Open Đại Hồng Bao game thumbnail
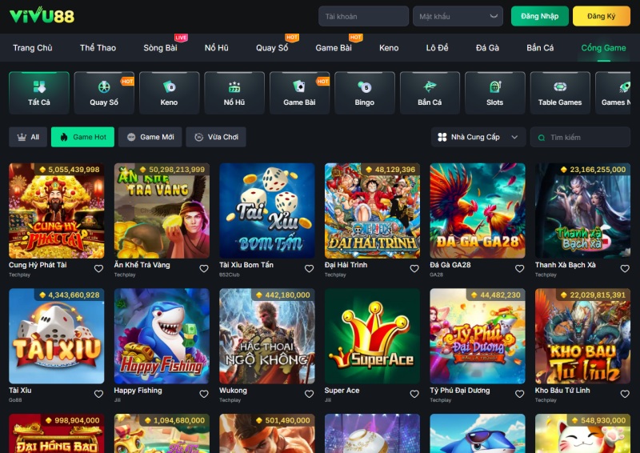The image size is (640, 453). (x=56, y=434)
